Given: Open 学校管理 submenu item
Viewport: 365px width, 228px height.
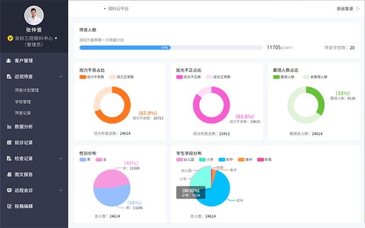Looking at the screenshot, I should pos(23,102).
